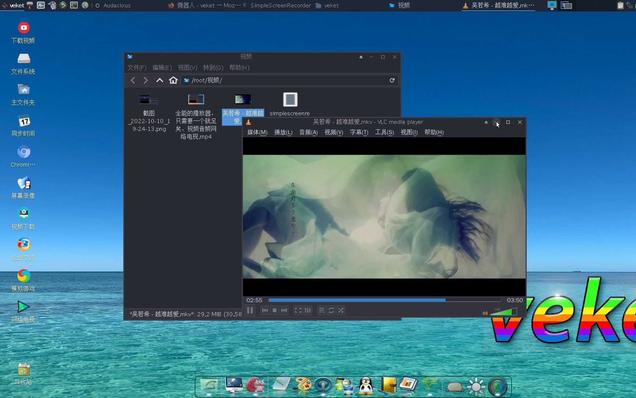Click the elapsed time 02:55 label

(254, 300)
